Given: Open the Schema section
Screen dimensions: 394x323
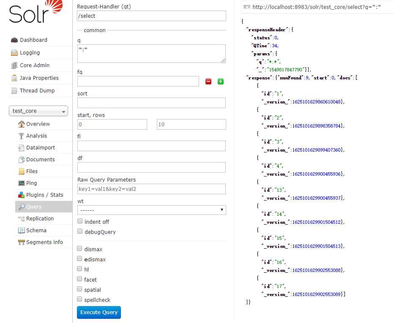Looking at the screenshot, I should pos(36,231).
